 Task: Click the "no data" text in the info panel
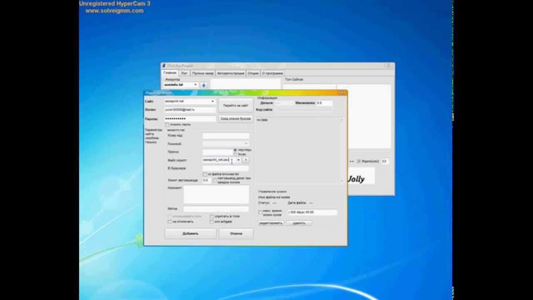click(262, 120)
